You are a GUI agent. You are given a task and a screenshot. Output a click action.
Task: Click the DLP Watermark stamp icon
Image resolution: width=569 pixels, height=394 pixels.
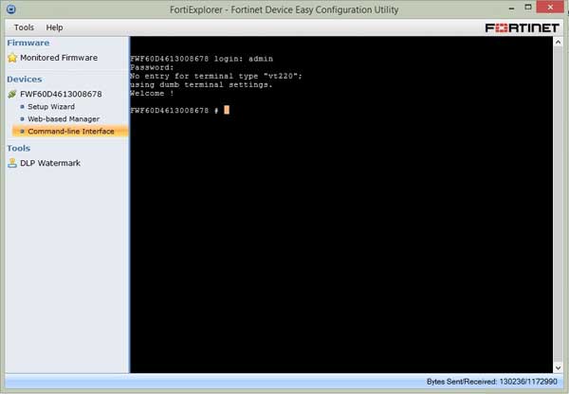[x=12, y=163]
